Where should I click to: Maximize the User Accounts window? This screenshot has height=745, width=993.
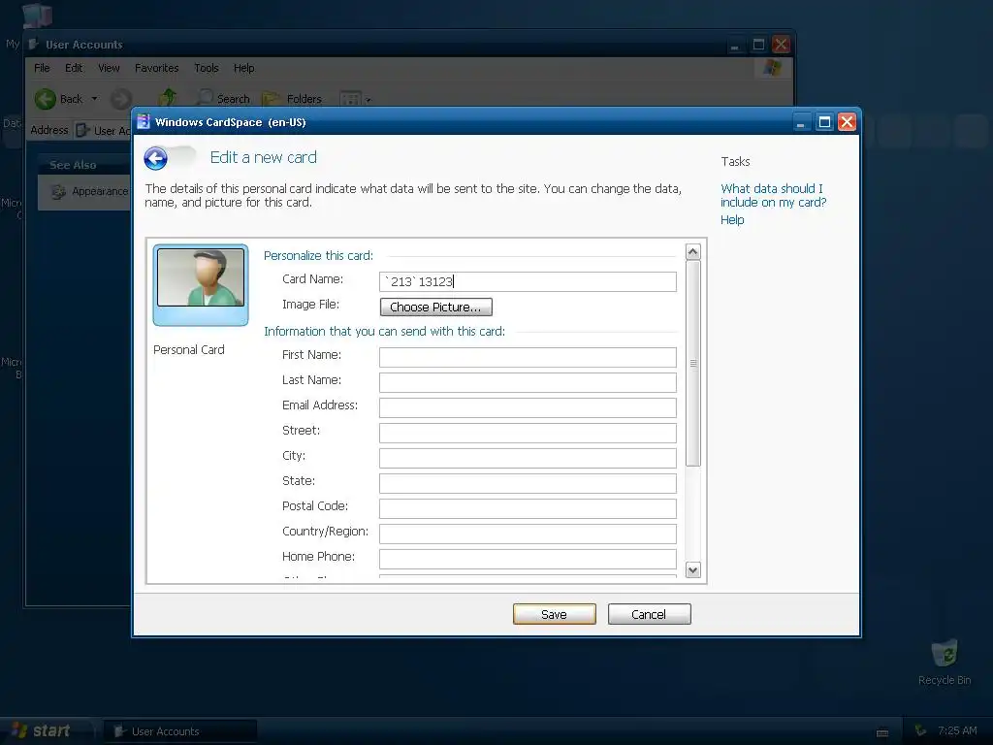(x=758, y=45)
